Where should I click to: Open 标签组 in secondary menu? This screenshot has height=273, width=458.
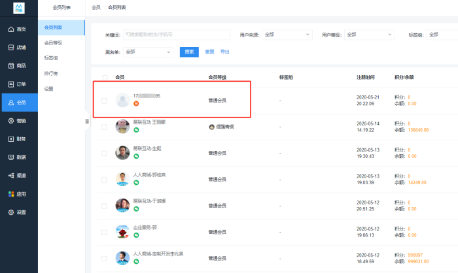point(51,58)
